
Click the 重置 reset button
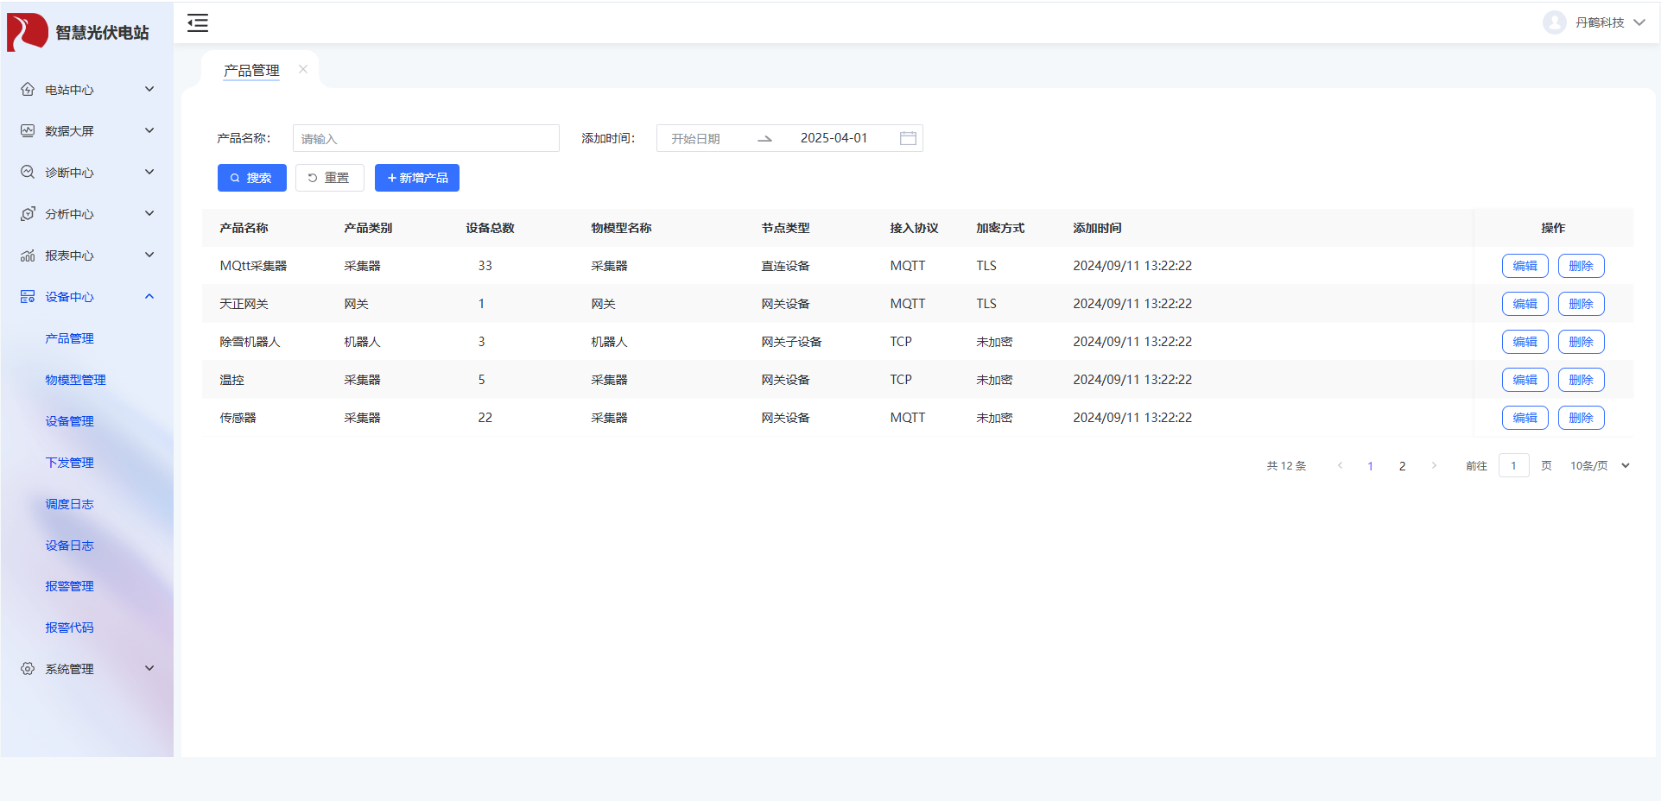(x=330, y=178)
